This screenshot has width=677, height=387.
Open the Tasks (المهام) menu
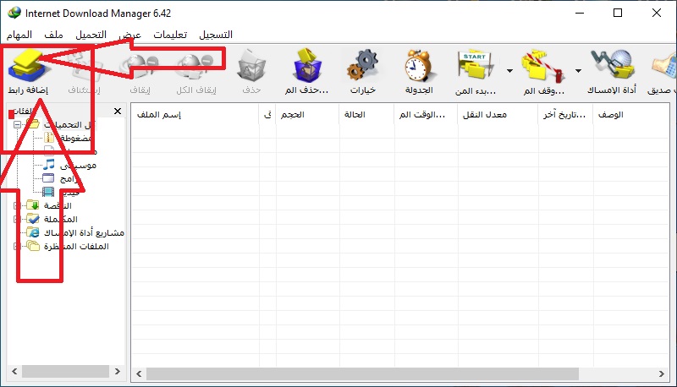click(x=19, y=35)
